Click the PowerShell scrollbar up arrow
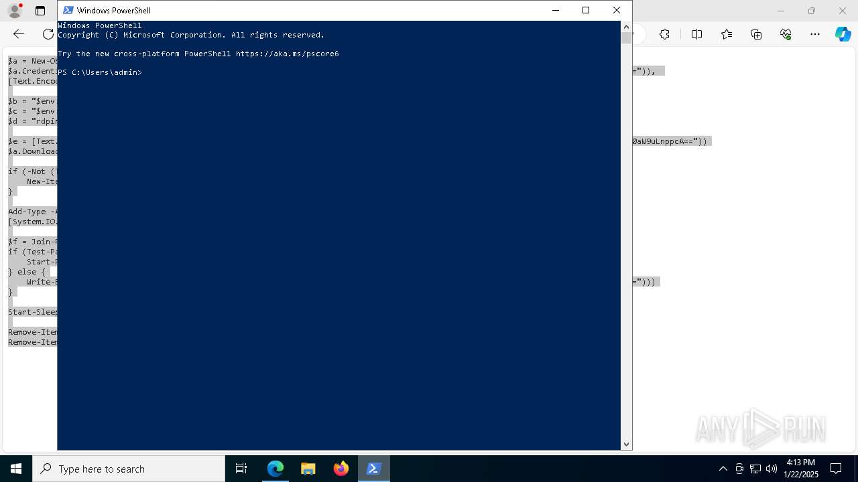 pyautogui.click(x=626, y=27)
